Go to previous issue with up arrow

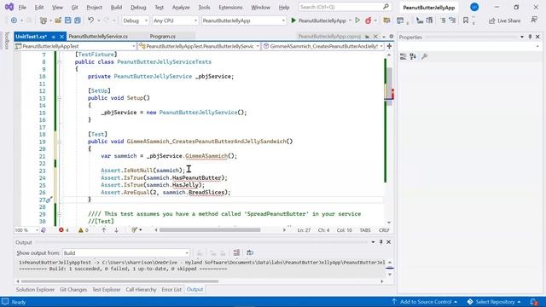[104, 230]
